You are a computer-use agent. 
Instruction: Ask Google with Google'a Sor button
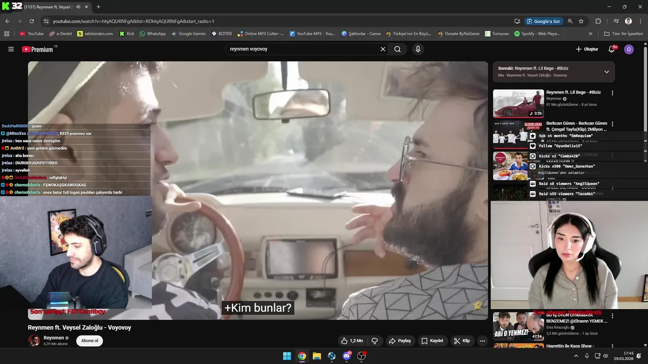(543, 21)
